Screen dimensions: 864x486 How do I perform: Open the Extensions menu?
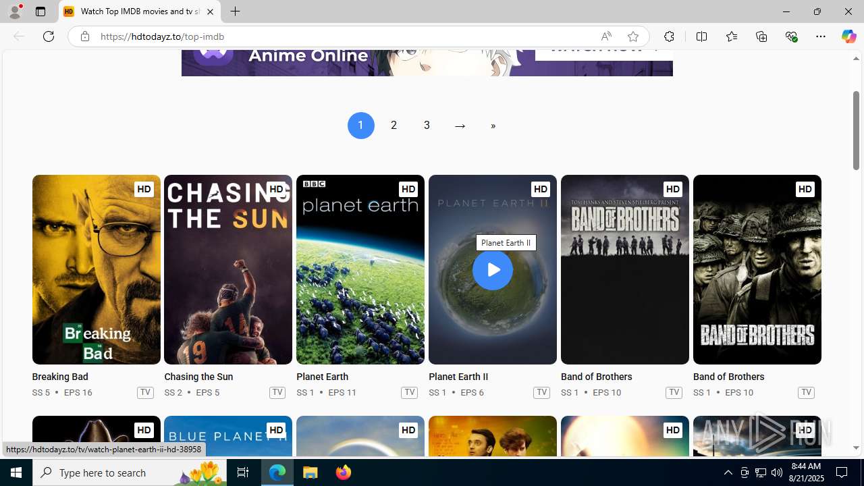tap(669, 36)
